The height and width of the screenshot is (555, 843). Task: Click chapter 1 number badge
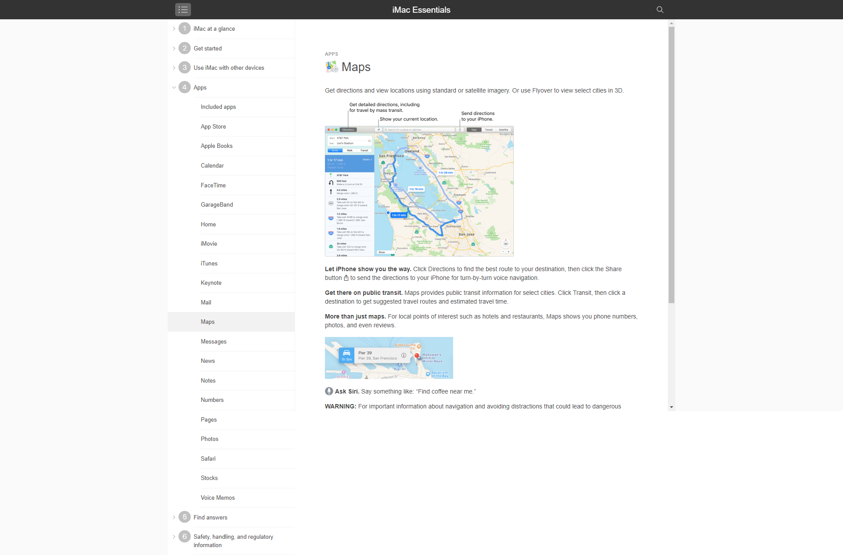coord(184,29)
